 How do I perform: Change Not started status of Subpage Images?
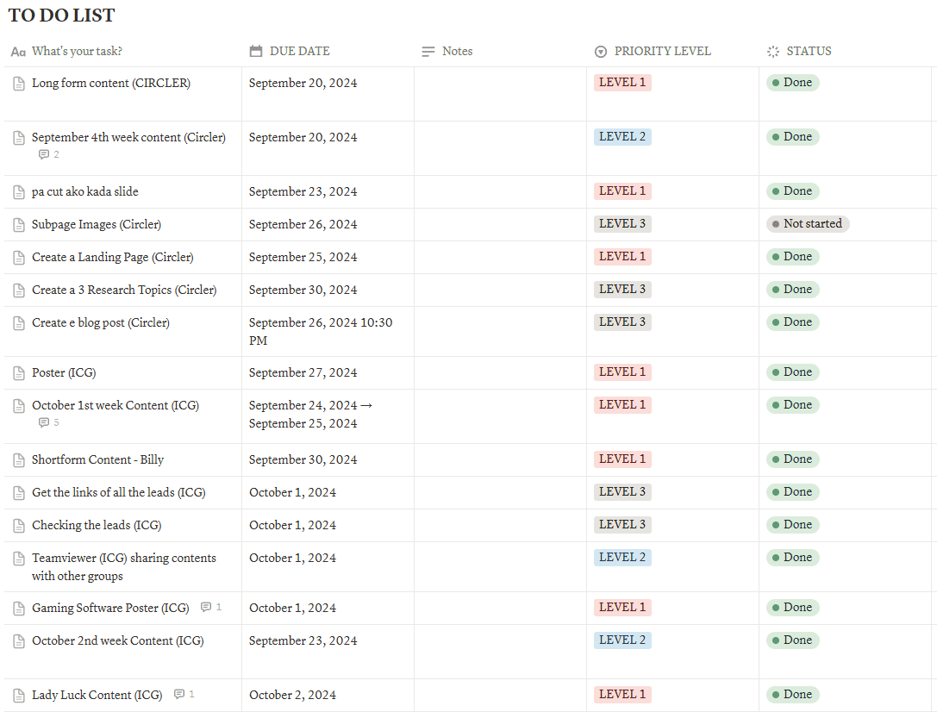808,224
